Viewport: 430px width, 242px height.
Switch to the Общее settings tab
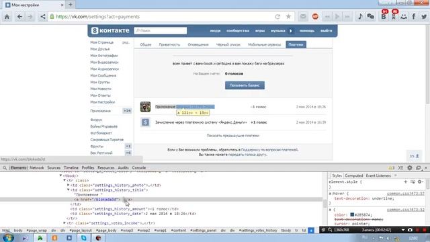click(146, 44)
